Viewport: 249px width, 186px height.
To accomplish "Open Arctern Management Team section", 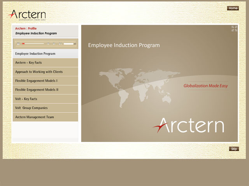I will (x=45, y=117).
